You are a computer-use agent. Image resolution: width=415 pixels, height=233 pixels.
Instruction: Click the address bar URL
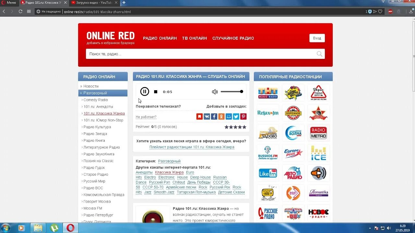97,12
